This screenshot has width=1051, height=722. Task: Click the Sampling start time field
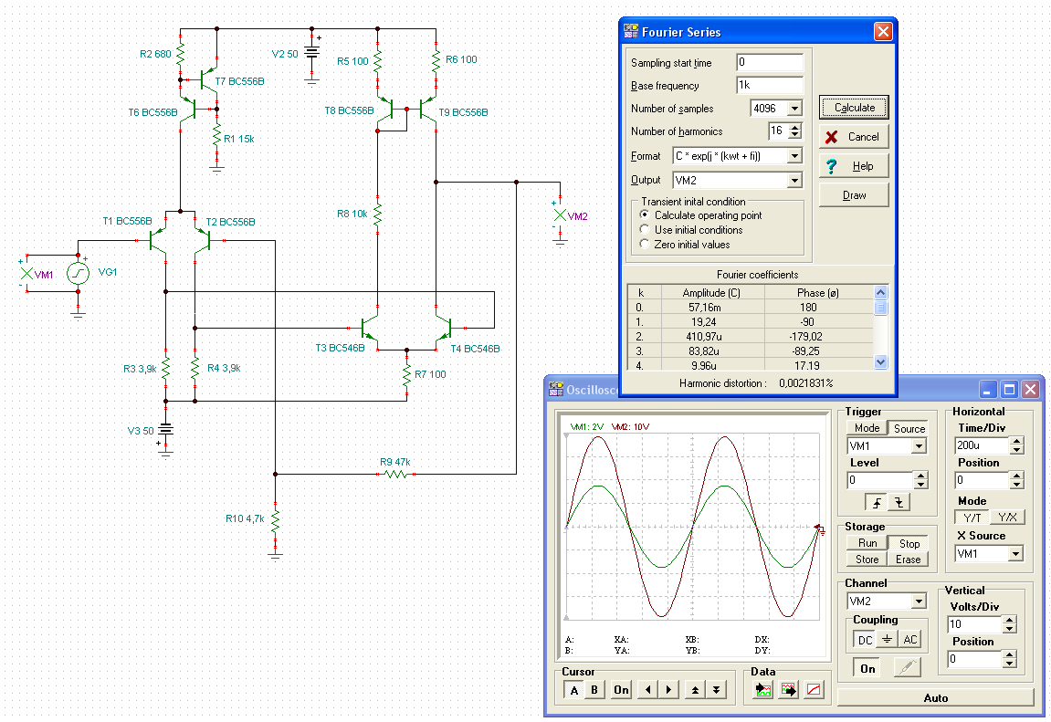(x=770, y=62)
